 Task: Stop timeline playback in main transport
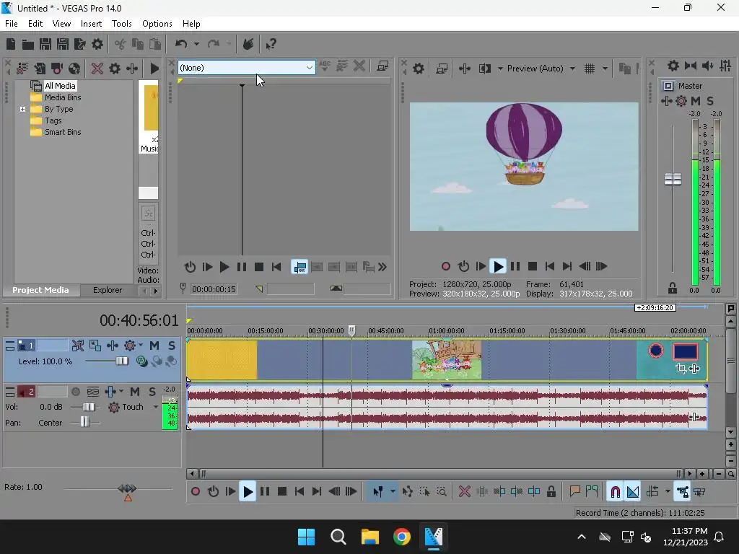pyautogui.click(x=282, y=492)
